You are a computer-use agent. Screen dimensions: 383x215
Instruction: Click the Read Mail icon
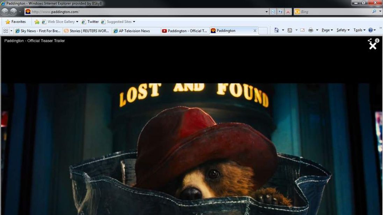(x=302, y=30)
